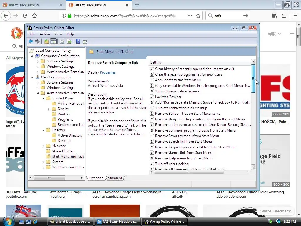Click Show Desktop quick launch icon
The height and width of the screenshot is (226, 301).
pyautogui.click(x=21, y=222)
